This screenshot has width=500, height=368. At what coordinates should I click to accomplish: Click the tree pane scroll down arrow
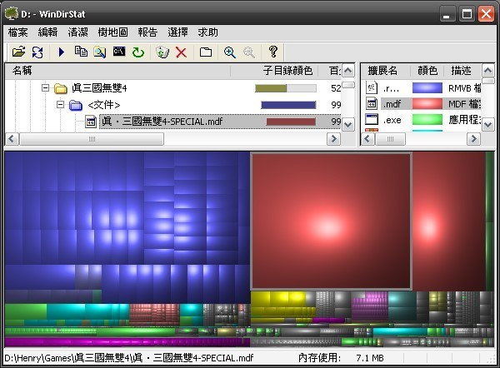click(347, 125)
